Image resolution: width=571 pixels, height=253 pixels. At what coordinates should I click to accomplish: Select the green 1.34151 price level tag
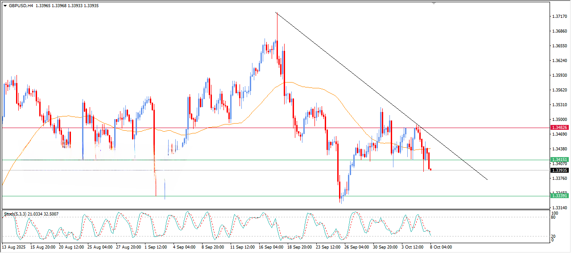559,160
